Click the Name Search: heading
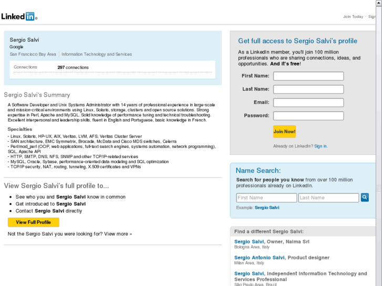The height and width of the screenshot is (286, 382). (x=258, y=171)
